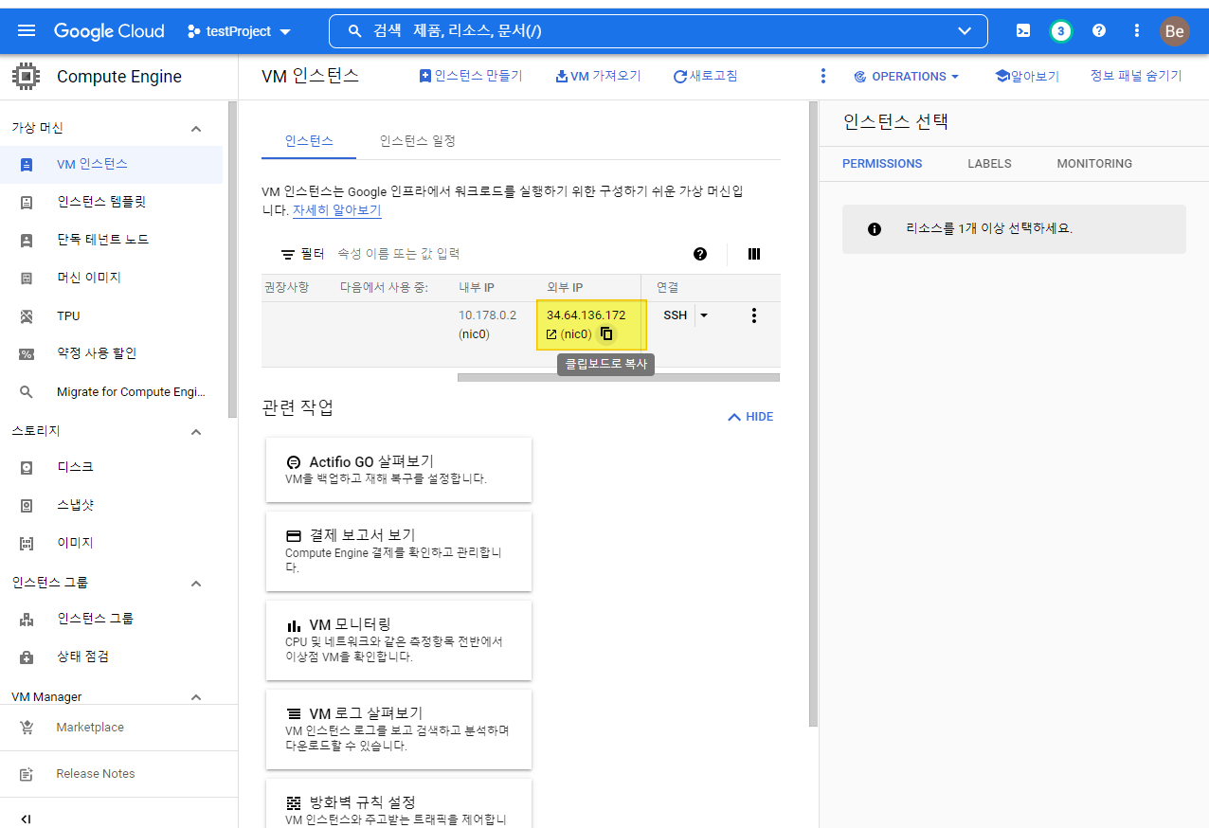Image resolution: width=1209 pixels, height=828 pixels.
Task: Switch to the 인스턴스 tab
Action: tap(309, 140)
